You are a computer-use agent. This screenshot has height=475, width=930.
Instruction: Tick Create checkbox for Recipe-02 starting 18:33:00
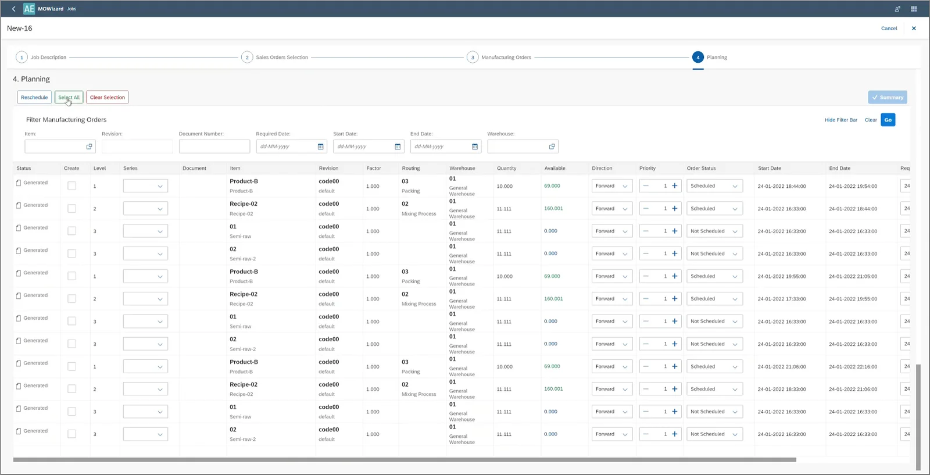72,389
